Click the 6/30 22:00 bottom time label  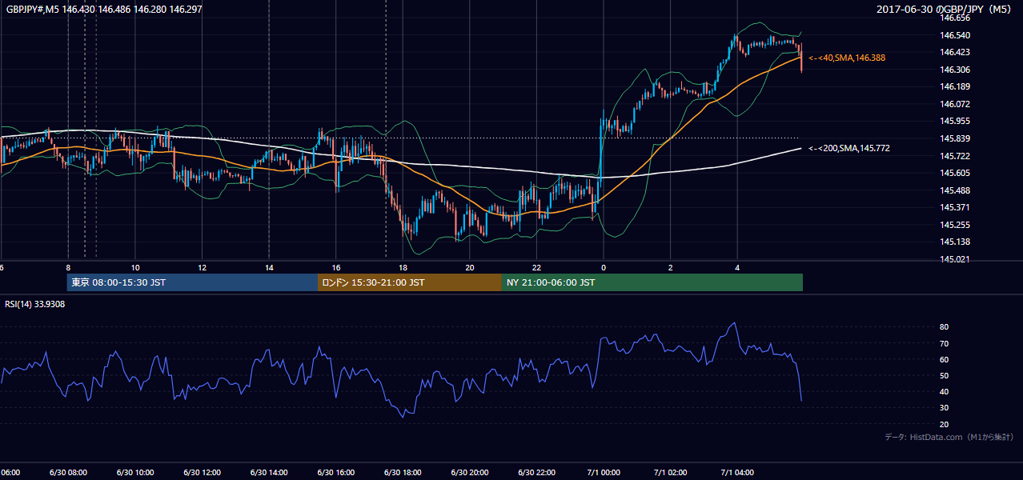tap(536, 473)
